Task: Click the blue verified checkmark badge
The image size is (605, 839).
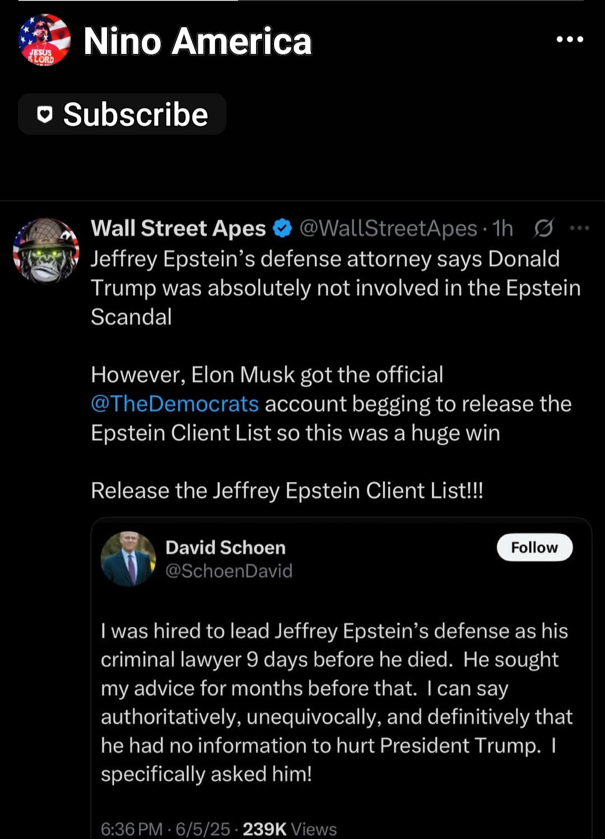Action: pos(282,228)
